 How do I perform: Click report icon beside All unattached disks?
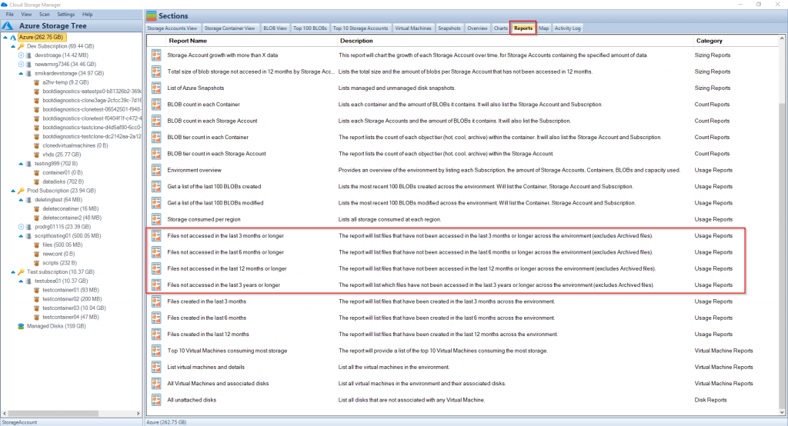[x=156, y=400]
